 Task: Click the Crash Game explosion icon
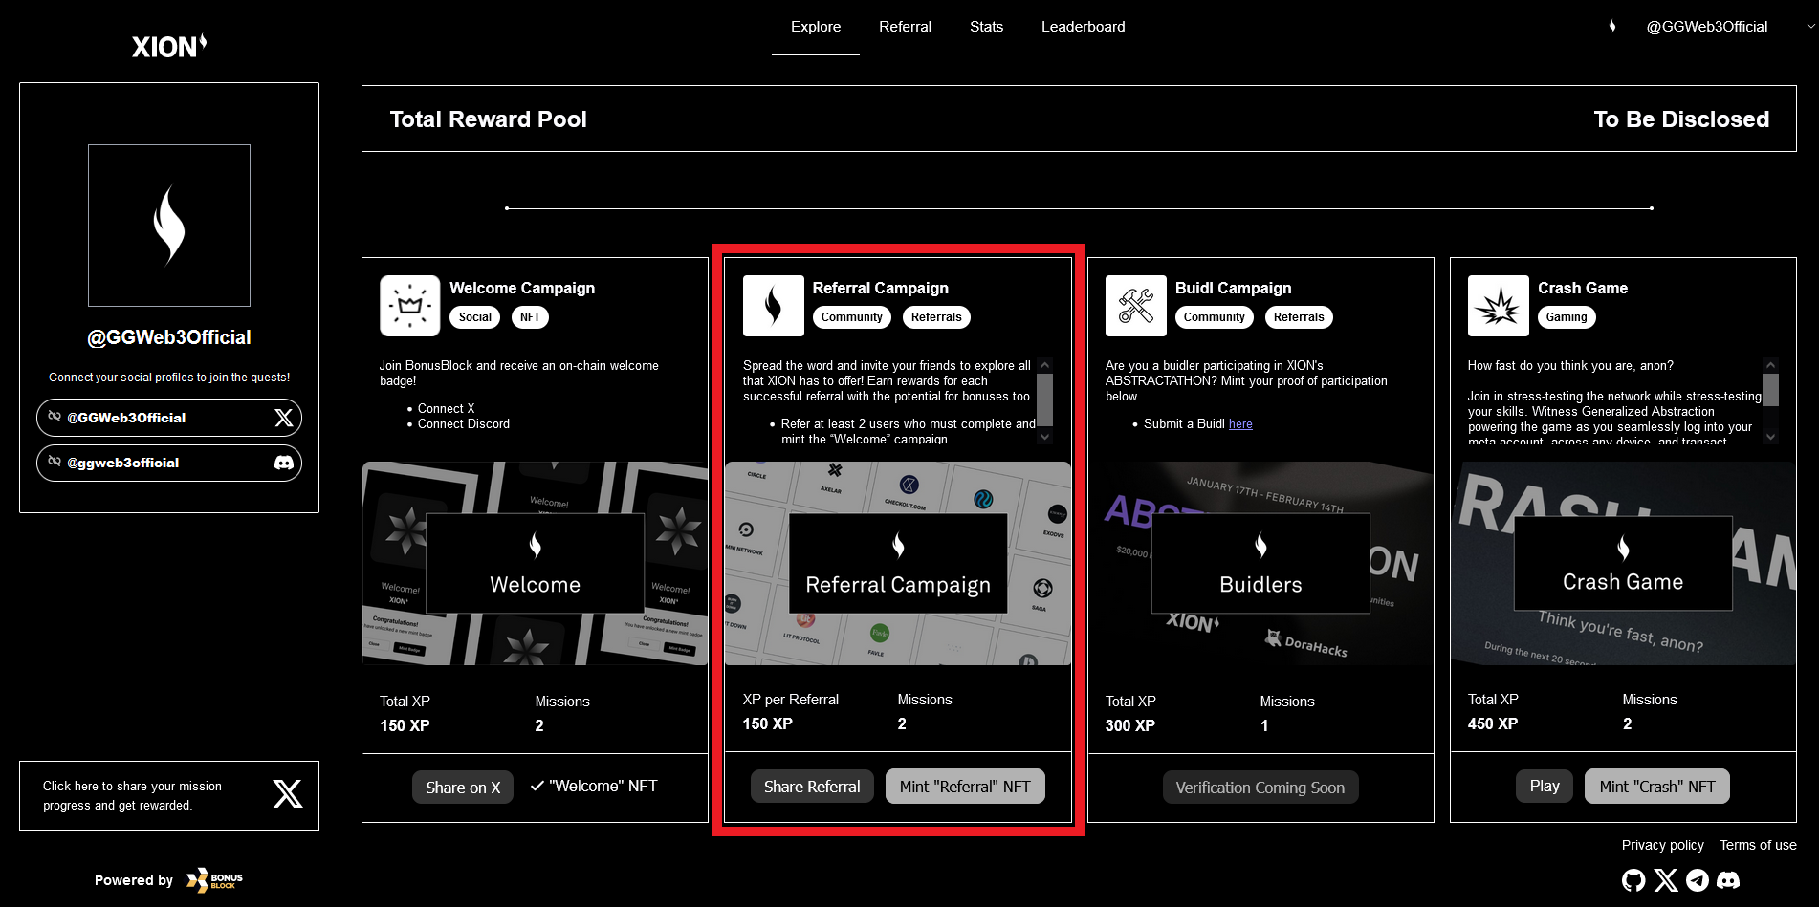point(1498,306)
